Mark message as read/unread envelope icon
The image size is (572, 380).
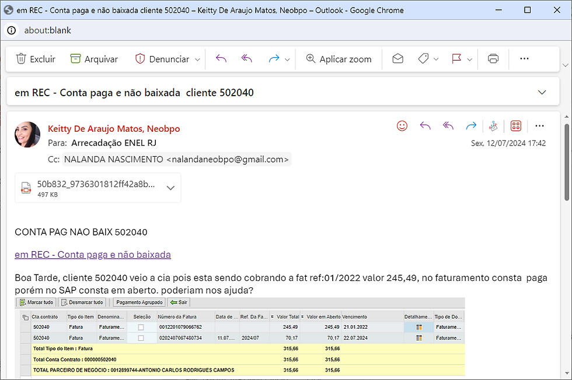click(x=397, y=59)
